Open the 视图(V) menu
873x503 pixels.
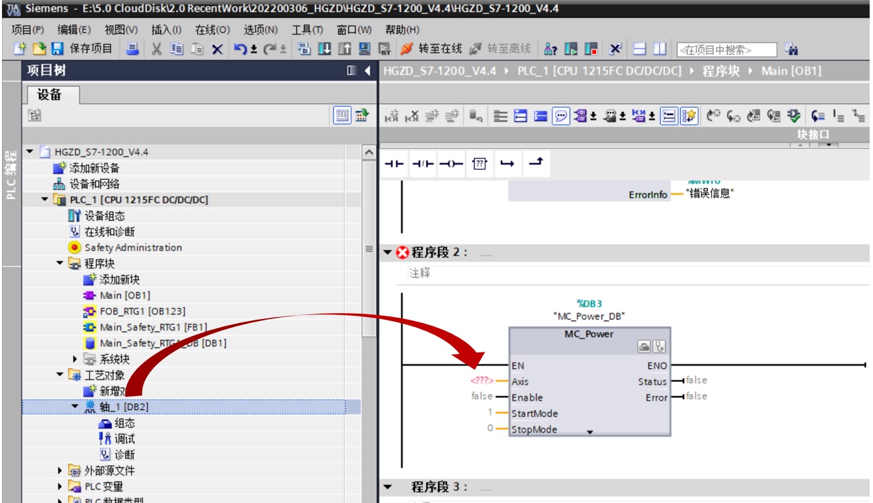click(121, 29)
